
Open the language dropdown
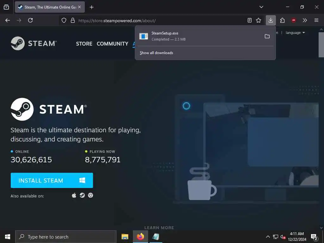(x=295, y=33)
